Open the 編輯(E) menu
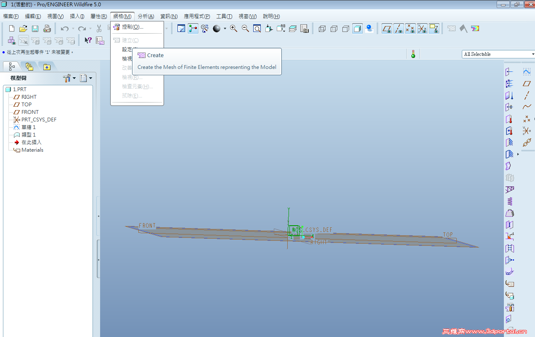 [x=33, y=16]
